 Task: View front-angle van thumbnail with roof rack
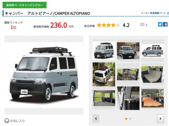point(104,50)
